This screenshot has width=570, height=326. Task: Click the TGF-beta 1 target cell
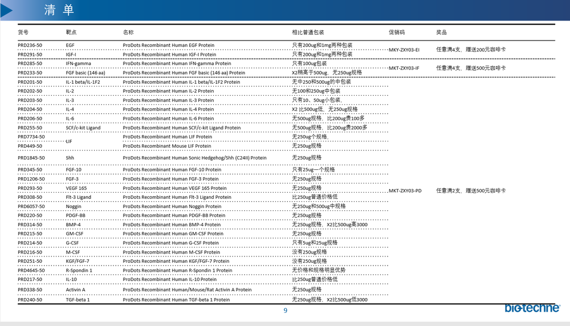[78, 300]
